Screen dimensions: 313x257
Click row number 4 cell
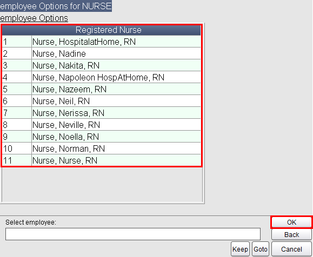coord(17,77)
